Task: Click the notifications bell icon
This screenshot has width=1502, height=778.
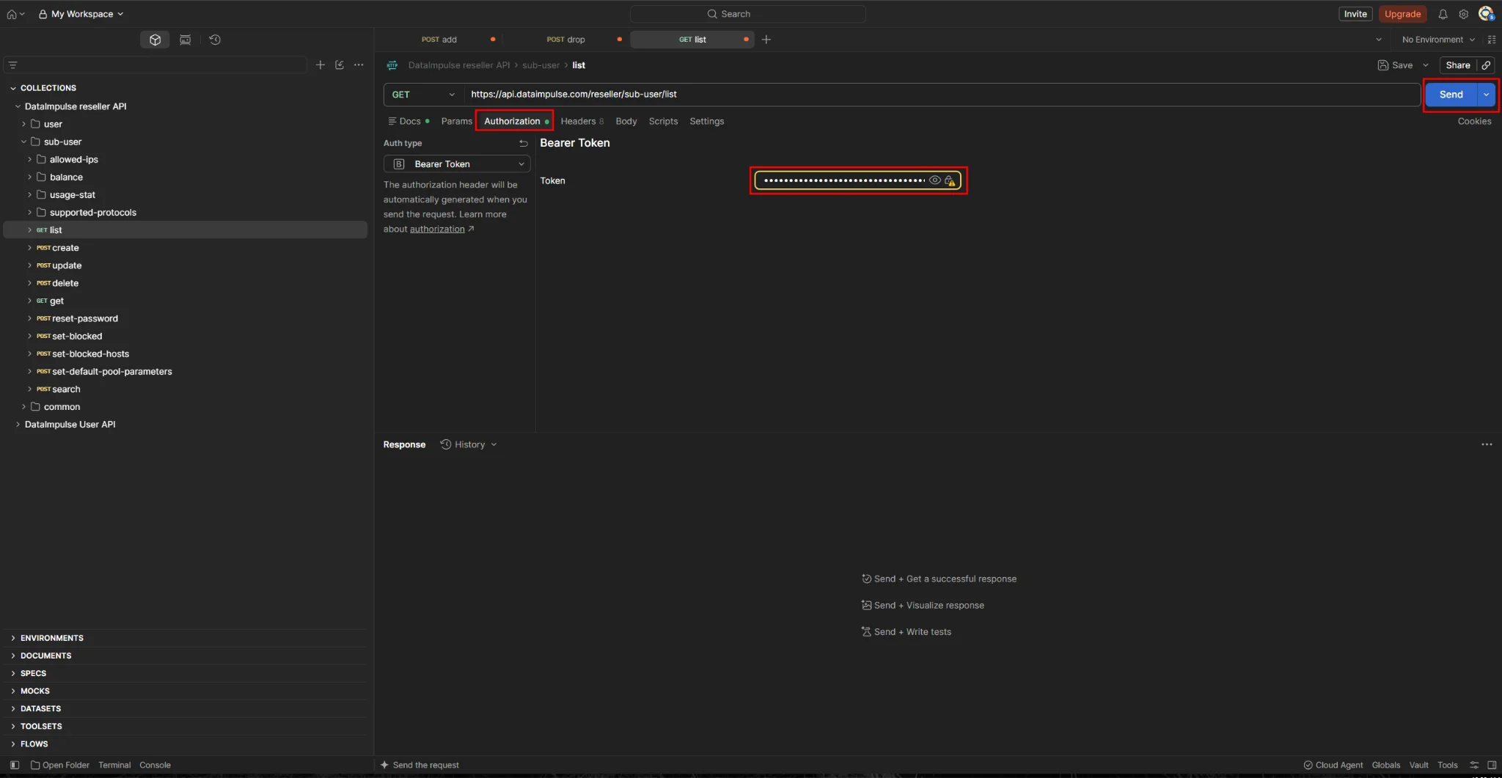Action: click(x=1443, y=14)
